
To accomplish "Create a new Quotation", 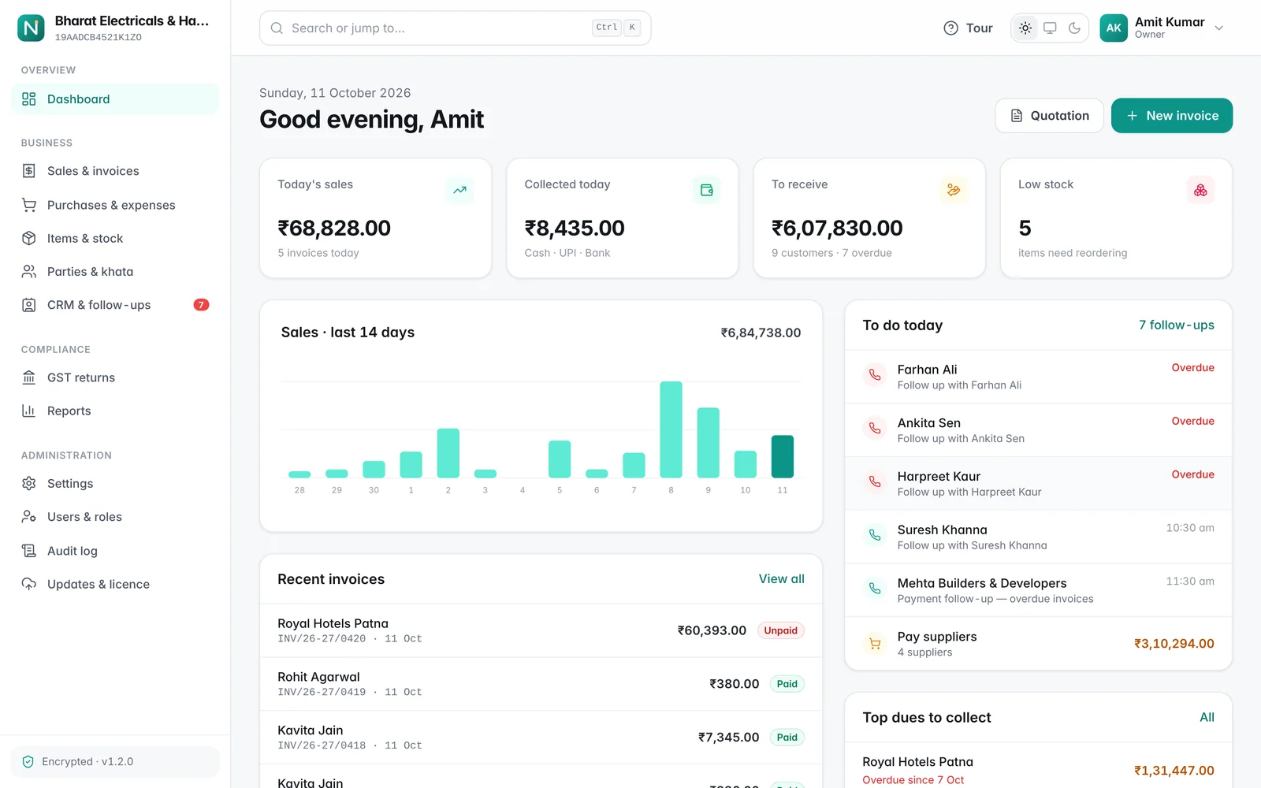I will (x=1049, y=116).
